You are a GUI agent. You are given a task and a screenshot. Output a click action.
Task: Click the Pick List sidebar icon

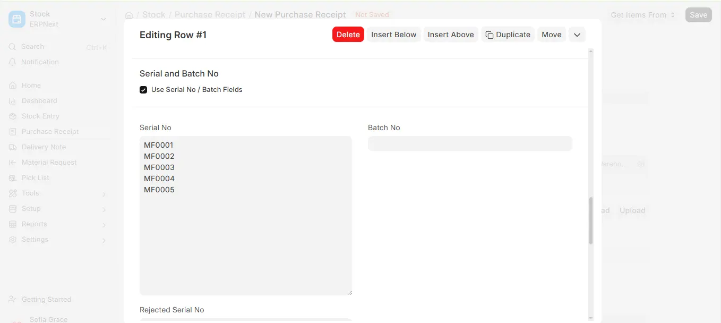pos(13,178)
